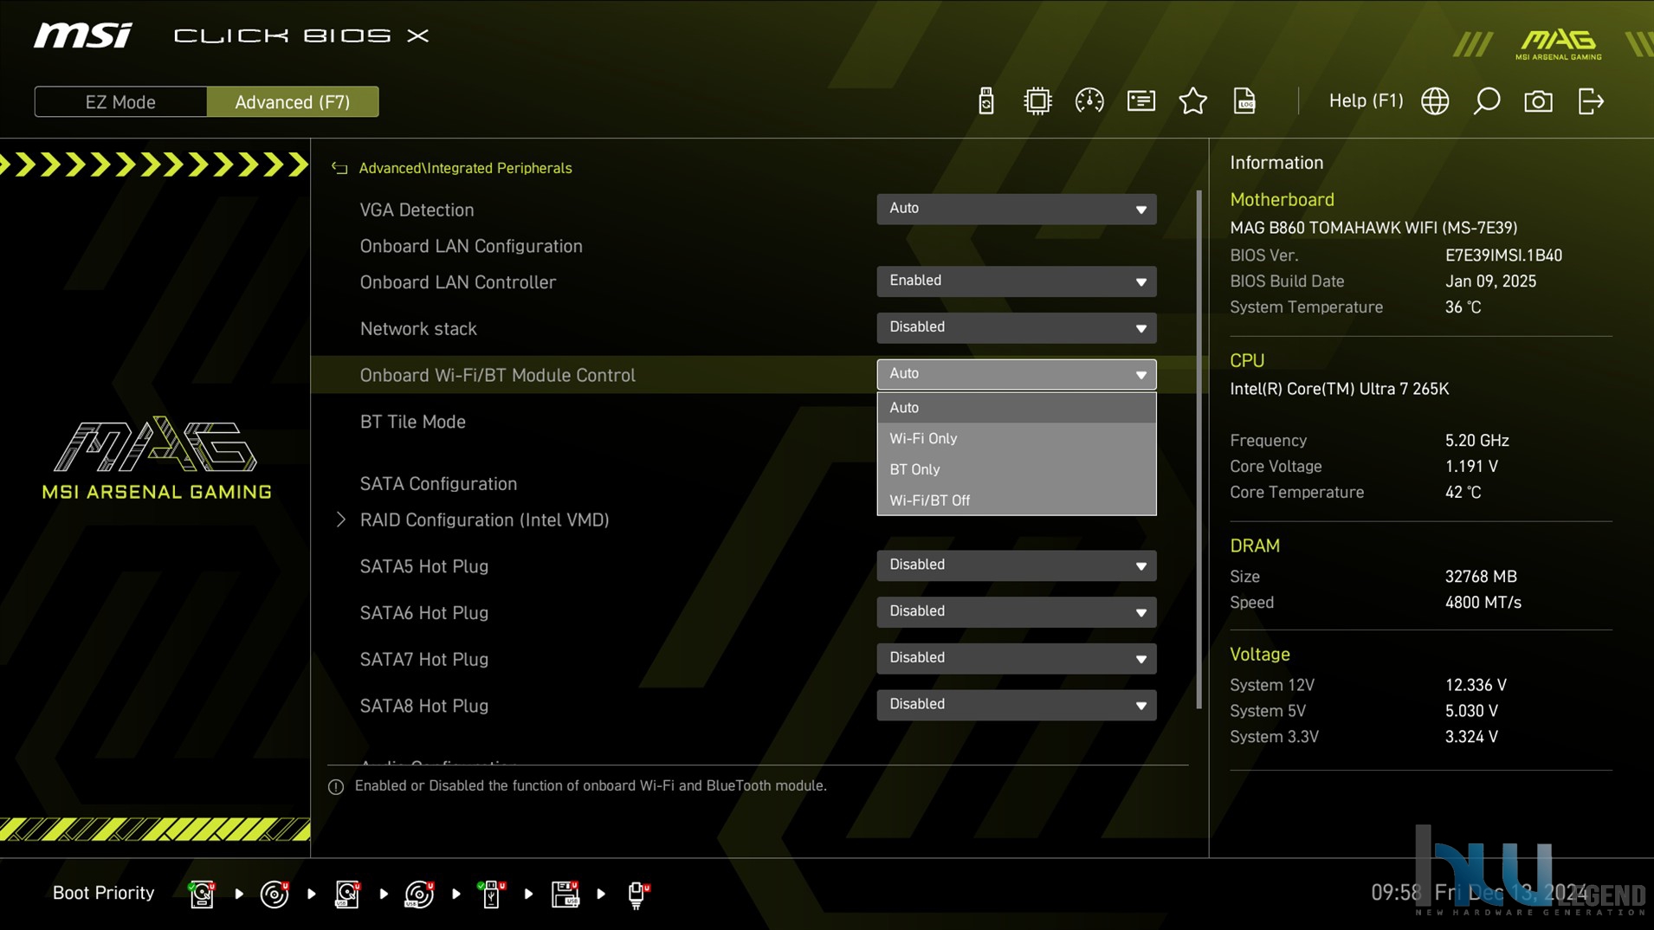Open the Network stack dropdown
The height and width of the screenshot is (930, 1654).
coord(1016,328)
